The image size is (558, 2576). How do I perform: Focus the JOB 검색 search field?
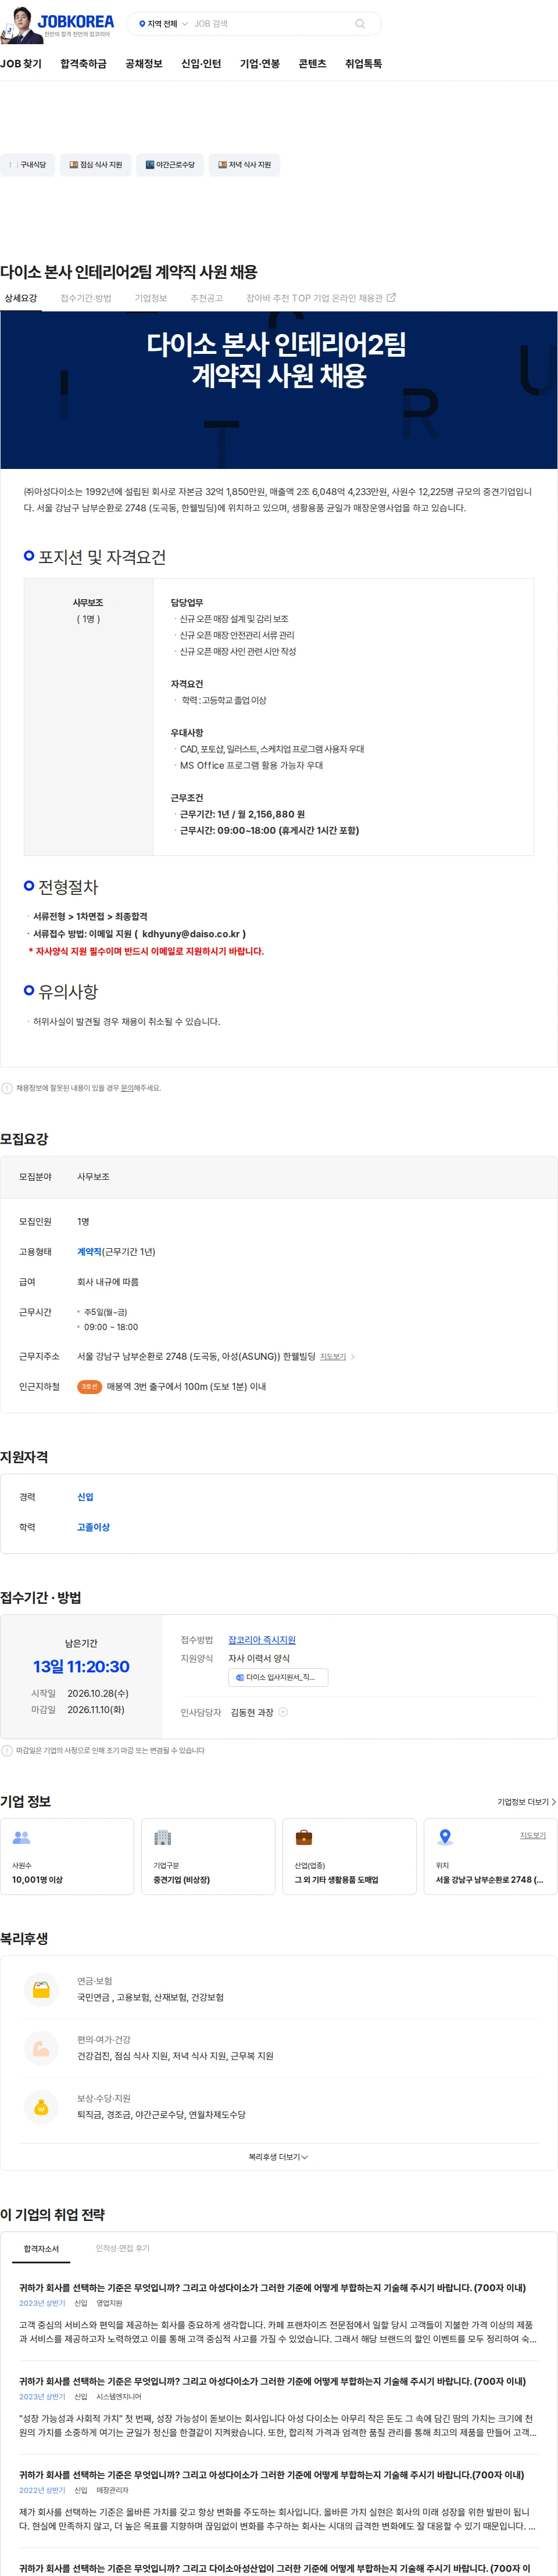click(270, 24)
